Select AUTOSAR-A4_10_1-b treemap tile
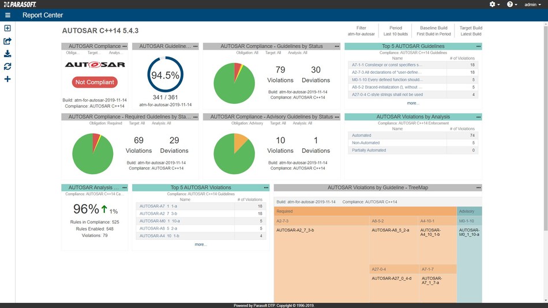The width and height of the screenshot is (548, 308). (438, 245)
